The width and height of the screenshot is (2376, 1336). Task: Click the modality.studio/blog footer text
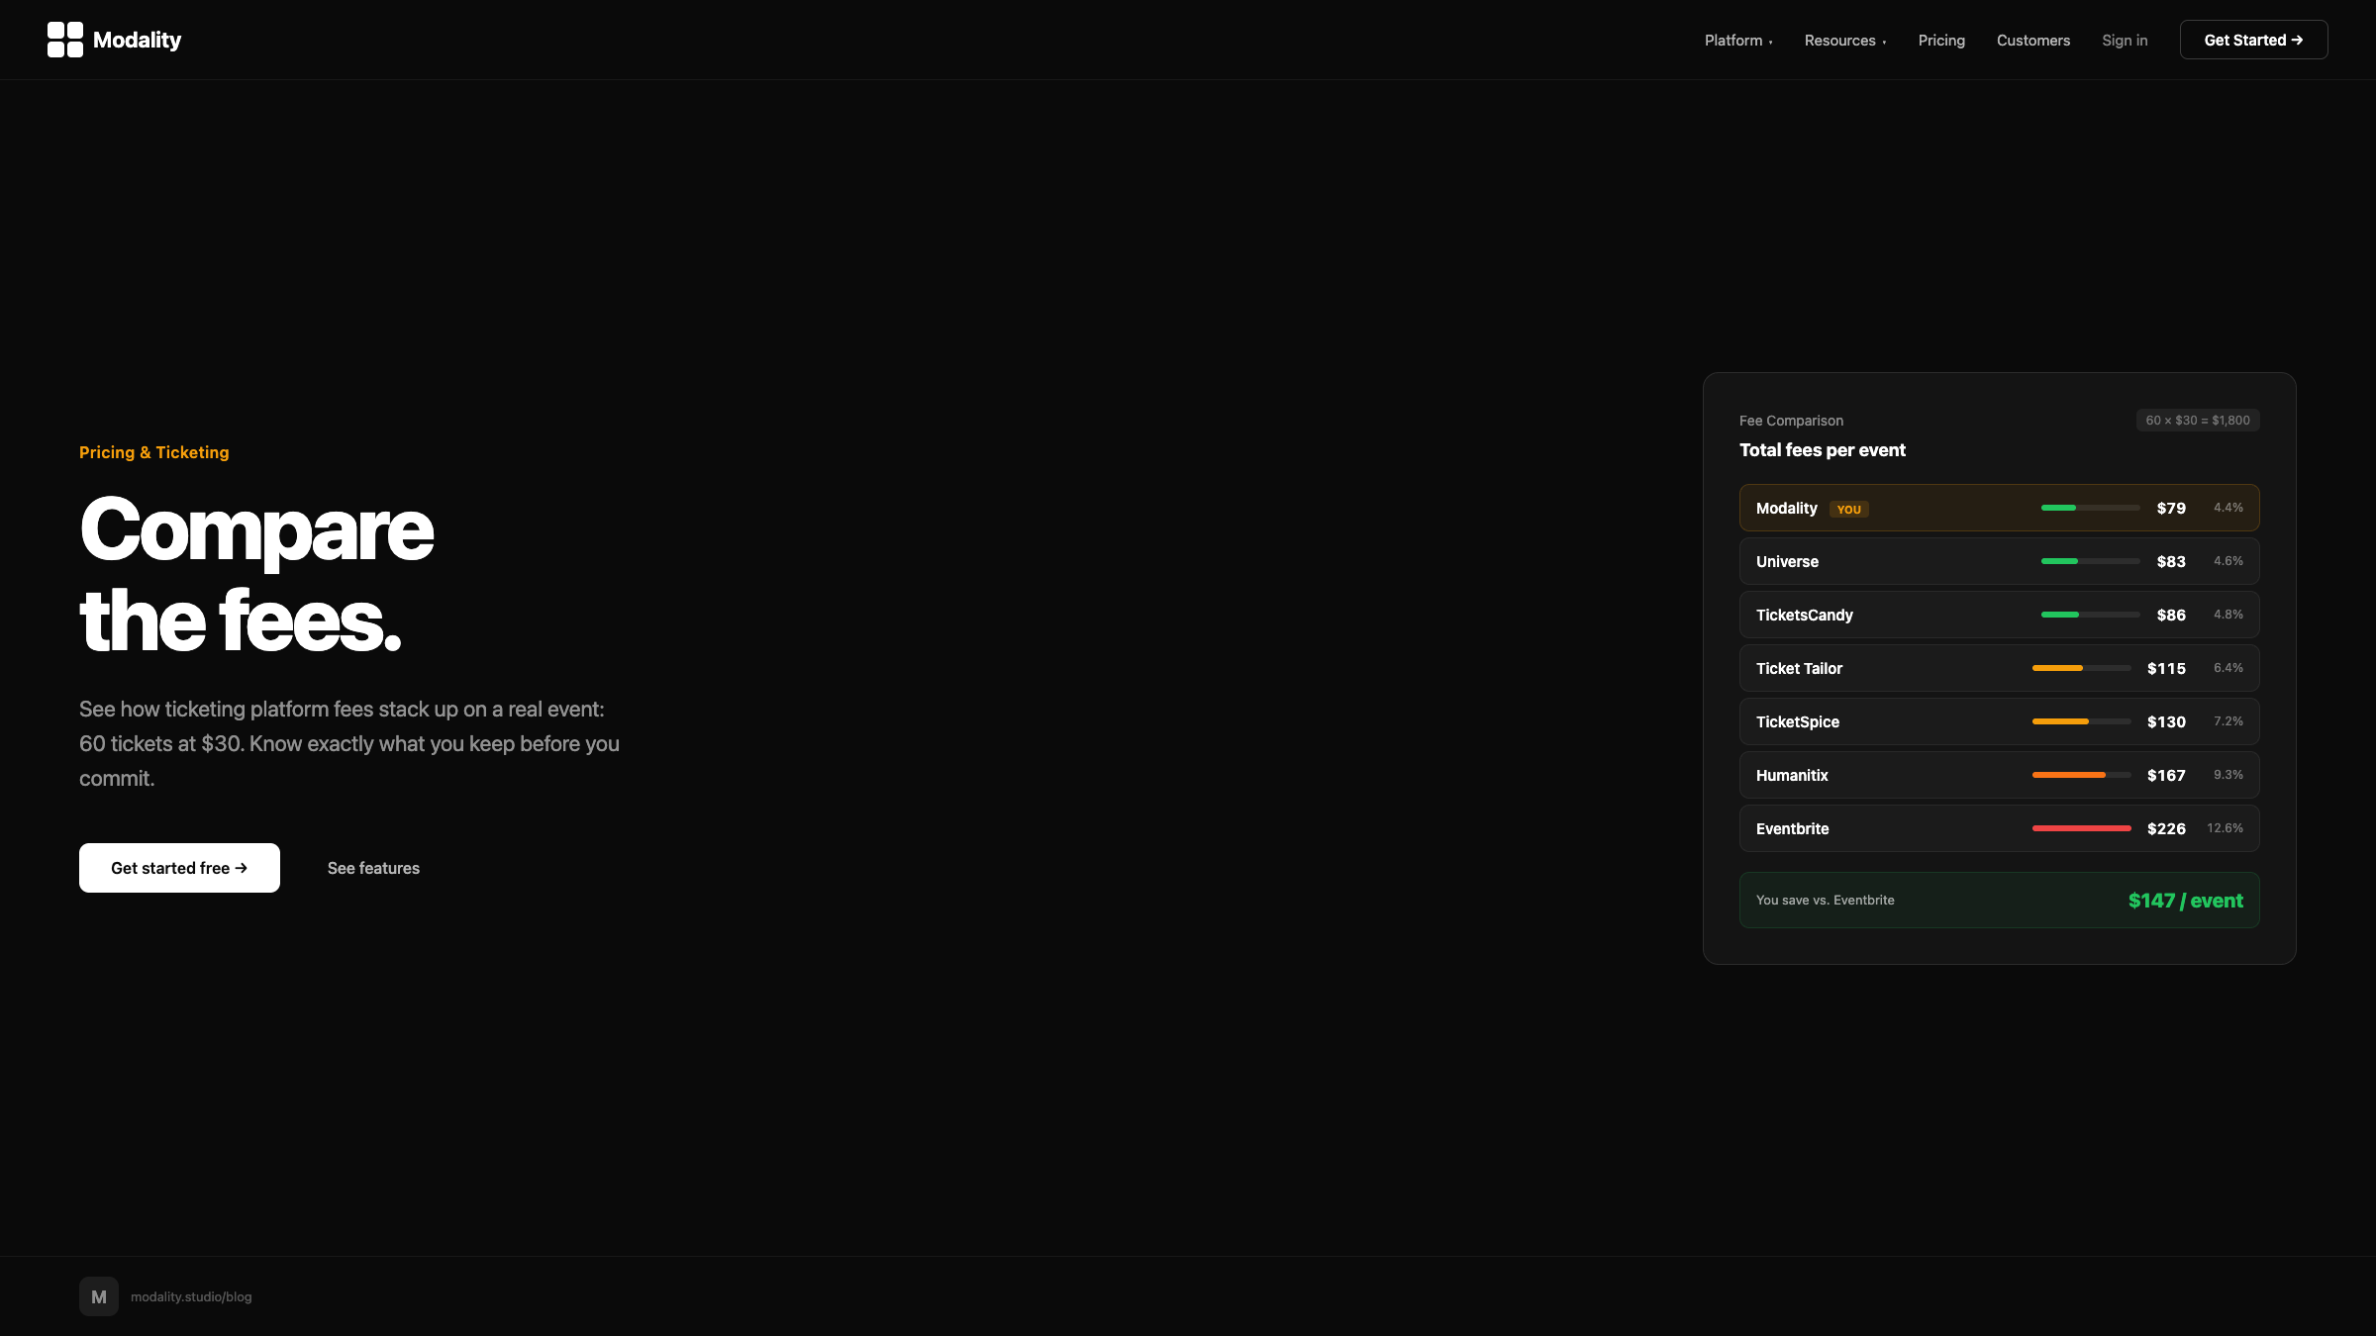point(191,1296)
